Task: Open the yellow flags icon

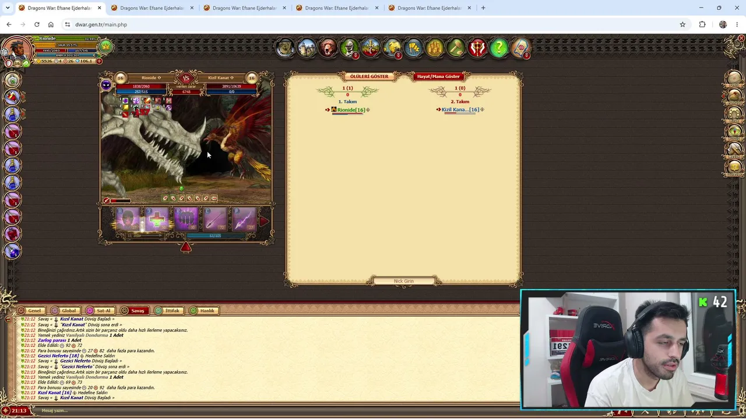Action: (413, 48)
